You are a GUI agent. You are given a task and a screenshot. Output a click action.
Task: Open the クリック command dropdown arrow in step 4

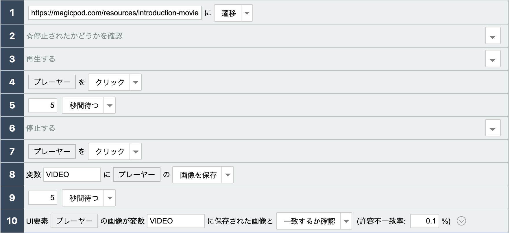136,82
